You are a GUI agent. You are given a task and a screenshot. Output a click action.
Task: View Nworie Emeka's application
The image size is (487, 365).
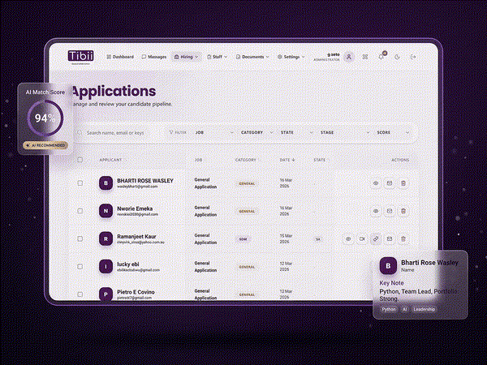coord(376,211)
